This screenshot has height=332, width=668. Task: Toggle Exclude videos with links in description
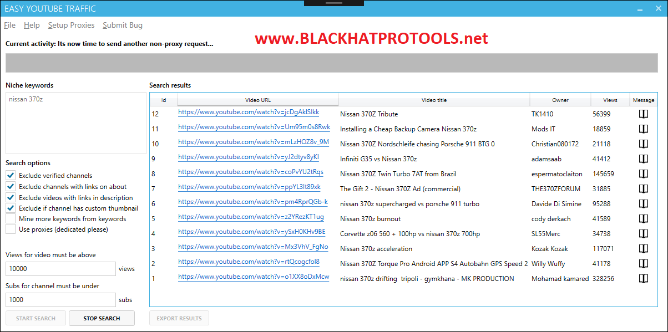pos(11,197)
